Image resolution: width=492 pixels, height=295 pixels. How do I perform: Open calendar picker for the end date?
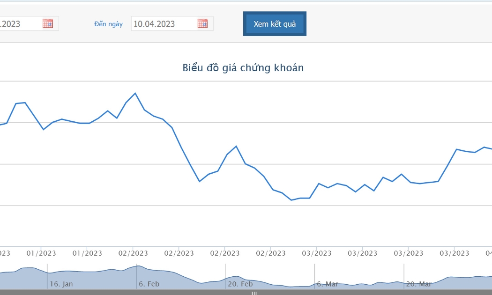pos(203,23)
